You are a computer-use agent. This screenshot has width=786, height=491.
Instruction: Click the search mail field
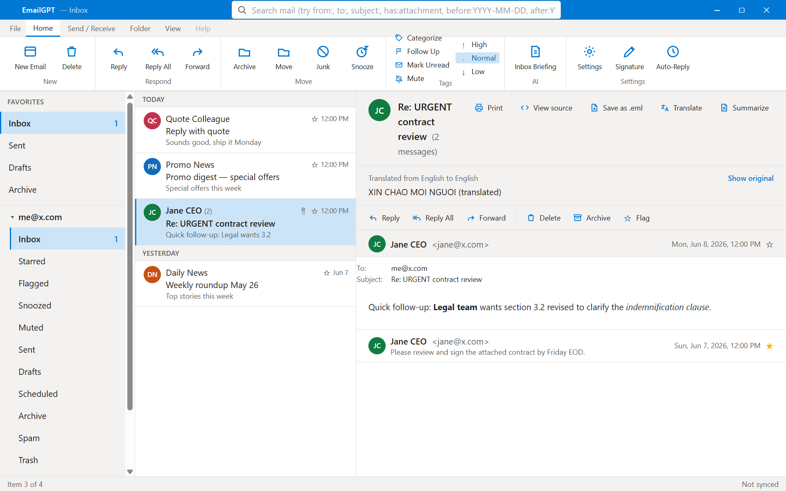click(x=396, y=10)
